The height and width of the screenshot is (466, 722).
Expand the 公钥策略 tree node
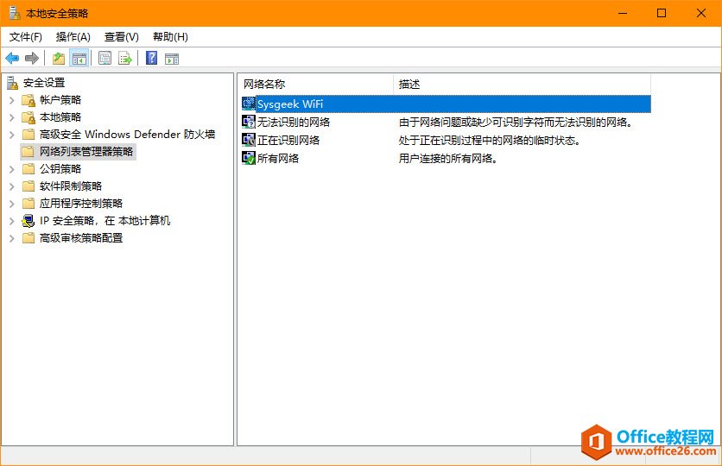point(12,169)
